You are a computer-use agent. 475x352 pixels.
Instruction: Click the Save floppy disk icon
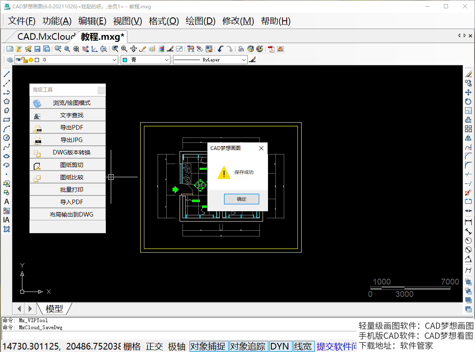tap(38, 49)
